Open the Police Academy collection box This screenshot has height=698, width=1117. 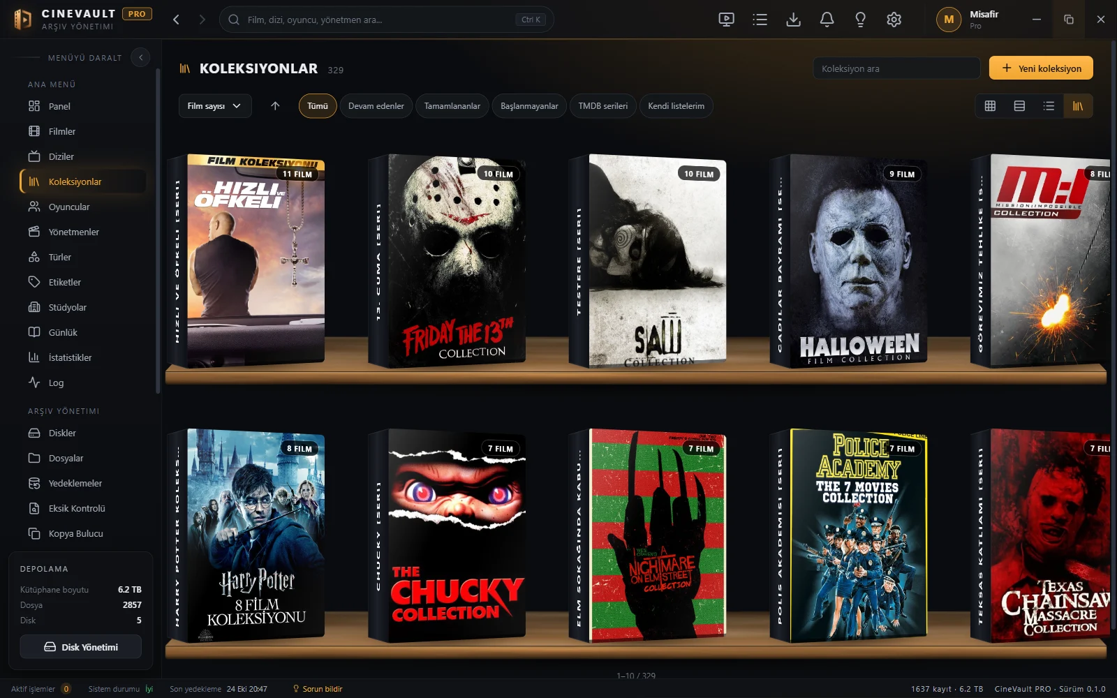click(x=849, y=535)
